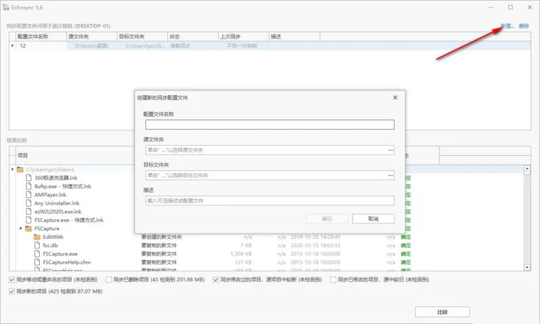Image resolution: width=540 pixels, height=324 pixels.
Task: Click the target path cell C:\Users\pc\Vi...
Action: click(142, 45)
